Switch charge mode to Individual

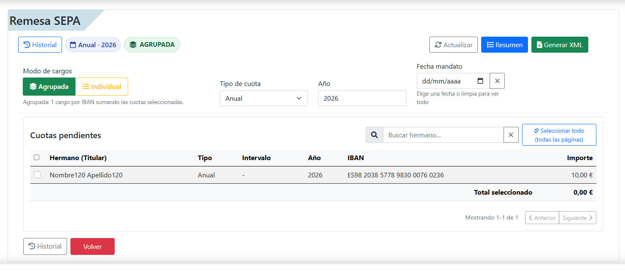(x=102, y=86)
